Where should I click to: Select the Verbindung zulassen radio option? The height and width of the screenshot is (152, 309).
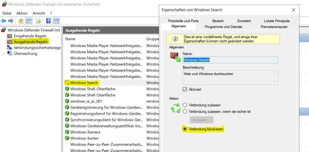pyautogui.click(x=185, y=105)
